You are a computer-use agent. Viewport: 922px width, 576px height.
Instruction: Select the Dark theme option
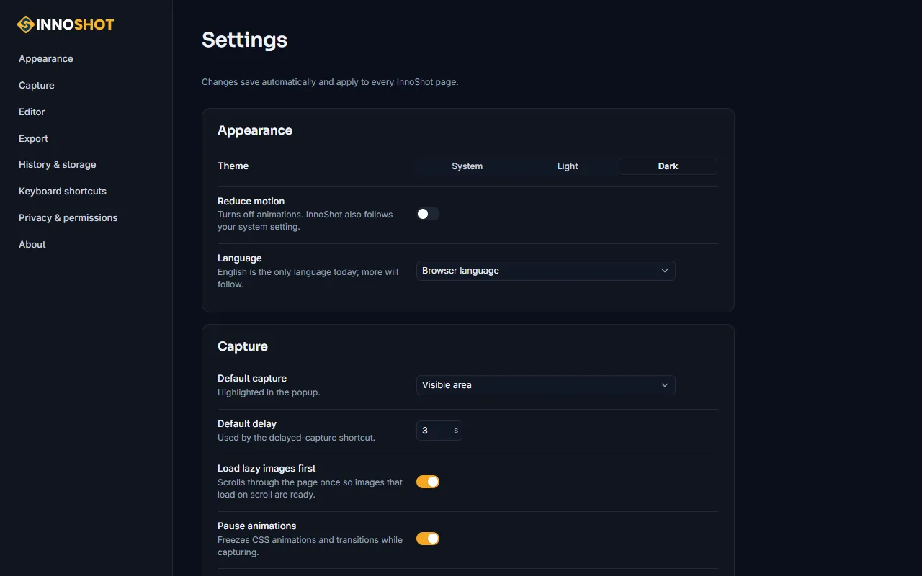coord(668,166)
